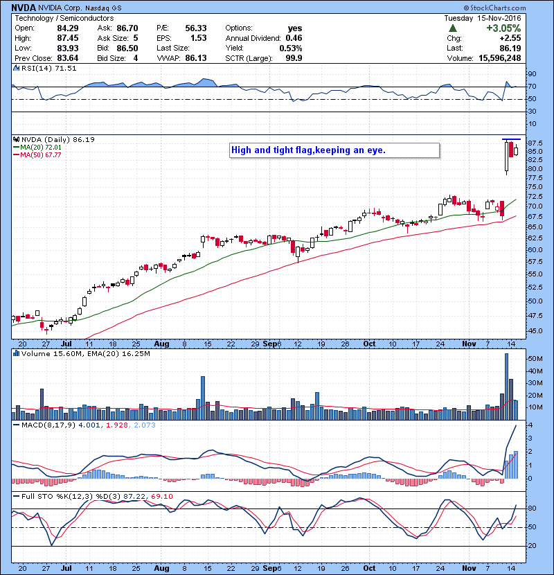Click the Open value 84.29
Viewport: 554px width, 575px height.
tap(67, 28)
